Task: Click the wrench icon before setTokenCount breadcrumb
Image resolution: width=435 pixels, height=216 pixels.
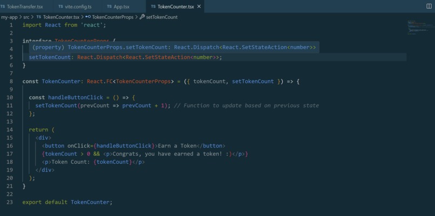Action: point(142,17)
